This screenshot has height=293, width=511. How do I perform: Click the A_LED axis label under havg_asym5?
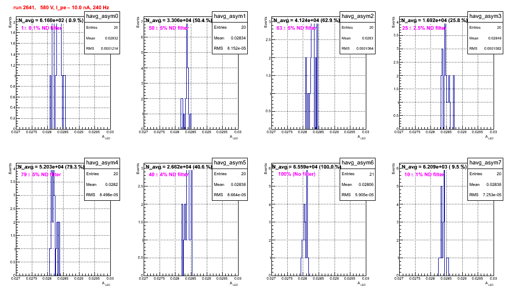234,284
